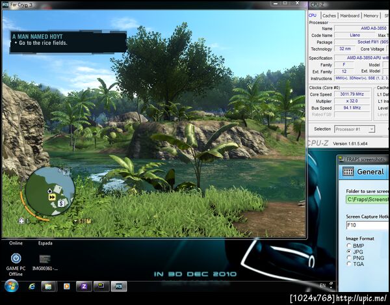Image resolution: width=390 pixels, height=305 pixels.
Task: Click the screenshots folder path field
Action: 367,199
